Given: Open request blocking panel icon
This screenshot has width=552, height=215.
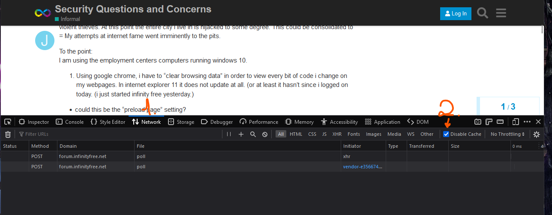Looking at the screenshot, I should coord(265,134).
